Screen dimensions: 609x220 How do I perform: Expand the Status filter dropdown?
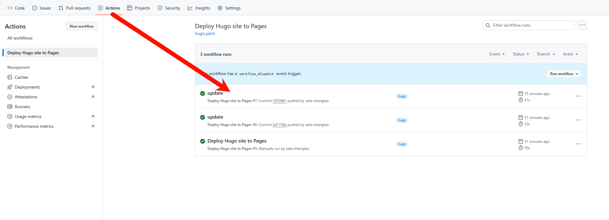point(521,54)
